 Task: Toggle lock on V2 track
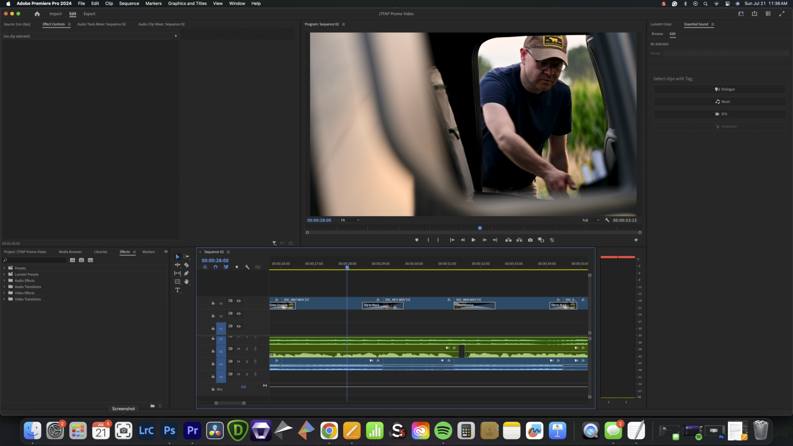click(213, 316)
